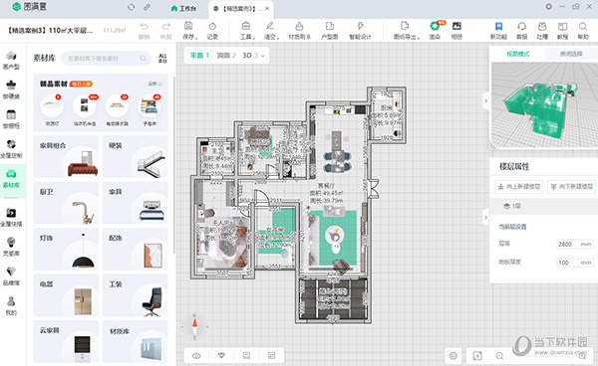The width and height of the screenshot is (598, 366).
Task: Launch the smart design tool
Action: click(x=360, y=31)
